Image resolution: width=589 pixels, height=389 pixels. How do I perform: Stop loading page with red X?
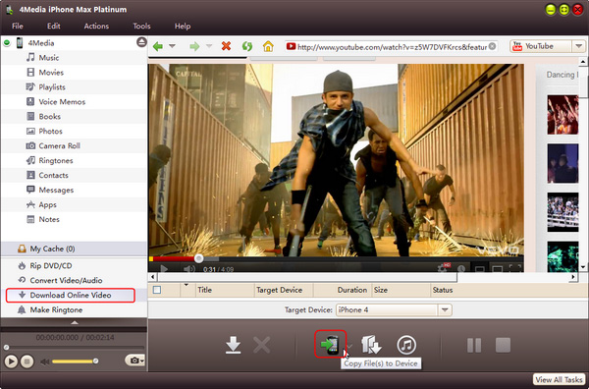pos(226,46)
